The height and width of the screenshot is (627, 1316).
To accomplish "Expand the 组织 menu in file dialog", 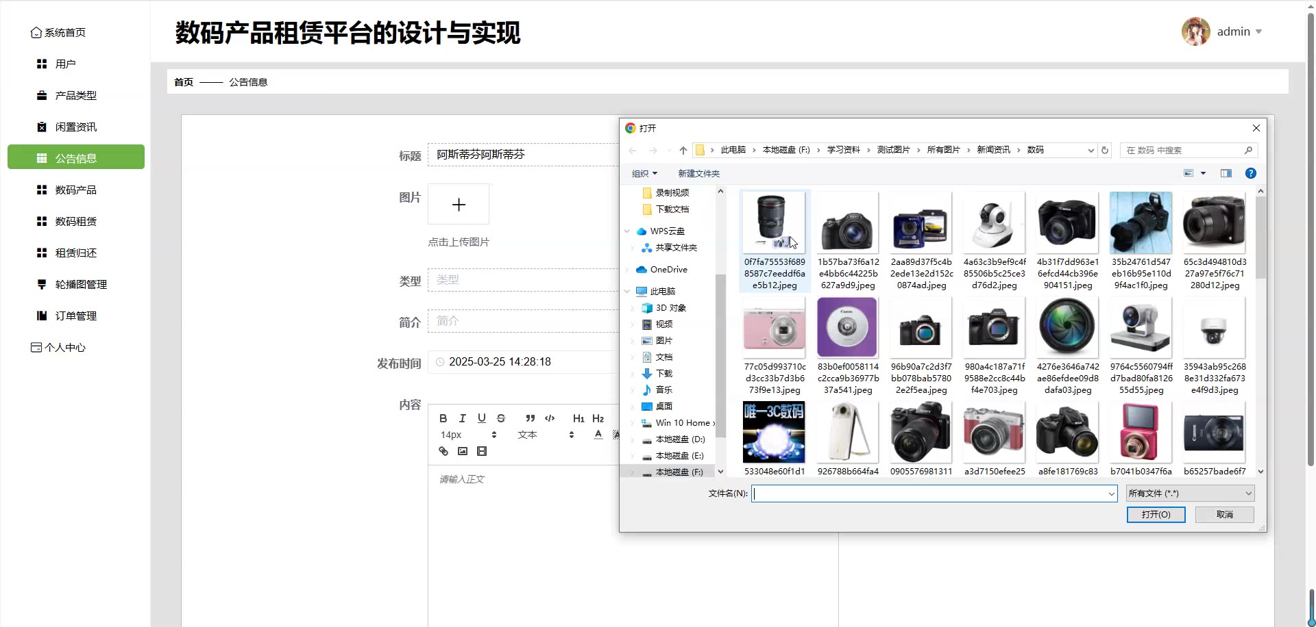I will click(x=644, y=173).
